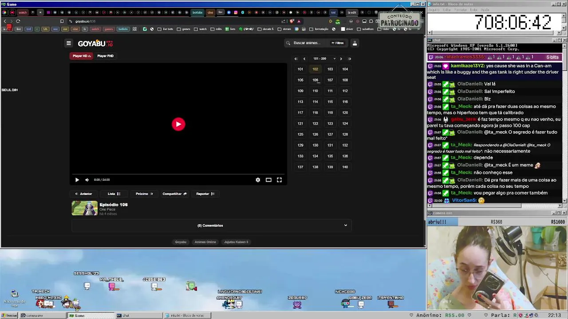Switch to Player FHD
Image resolution: width=568 pixels, height=319 pixels.
[x=106, y=56]
